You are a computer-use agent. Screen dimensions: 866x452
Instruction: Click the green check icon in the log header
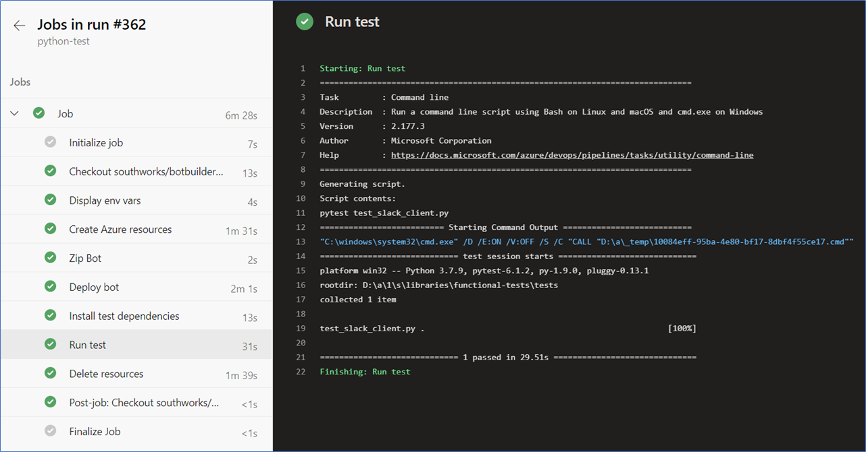[x=305, y=22]
